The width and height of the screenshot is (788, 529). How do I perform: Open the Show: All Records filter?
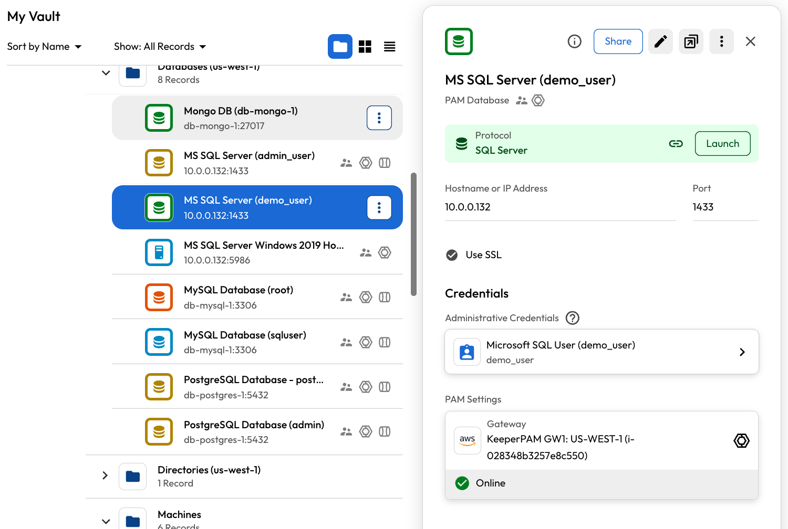point(160,47)
